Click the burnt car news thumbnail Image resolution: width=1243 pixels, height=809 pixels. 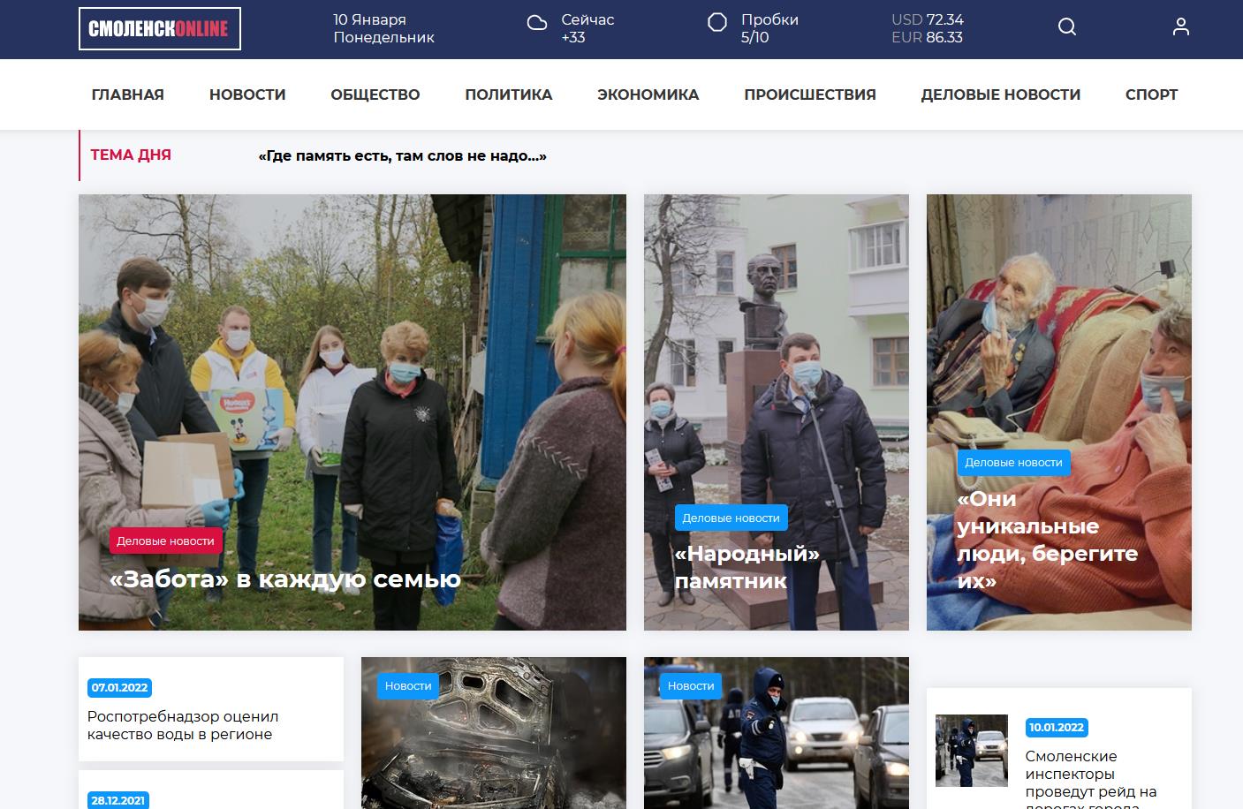[x=494, y=733]
